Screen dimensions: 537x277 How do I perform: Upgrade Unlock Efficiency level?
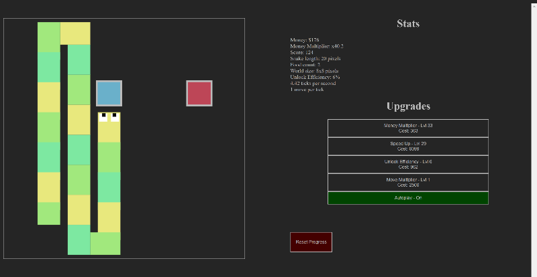pyautogui.click(x=407, y=164)
